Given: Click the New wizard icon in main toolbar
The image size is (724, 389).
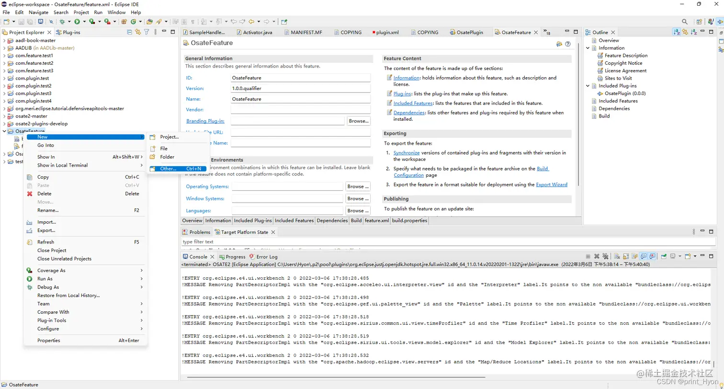Looking at the screenshot, I should [6, 22].
